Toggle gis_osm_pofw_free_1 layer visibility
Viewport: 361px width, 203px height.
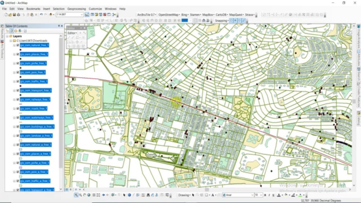point(18,63)
